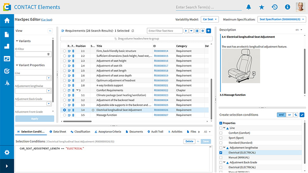
Task: Click the blue plus add requirement button
Action: pyautogui.click(x=209, y=31)
